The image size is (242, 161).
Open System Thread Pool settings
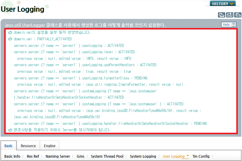(107, 156)
